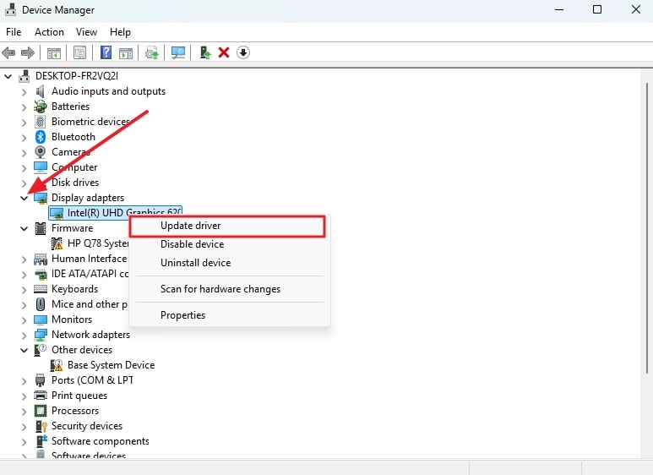Choose Scan for hardware changes in context menu
653x475 pixels.
click(x=230, y=289)
